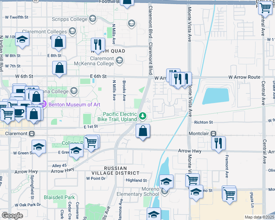Click the 'Highland St' street label
Screen dimensions: 275x220
[x=136, y=180]
